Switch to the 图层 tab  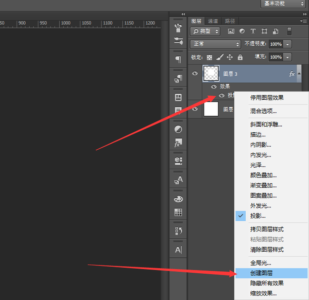(196, 21)
